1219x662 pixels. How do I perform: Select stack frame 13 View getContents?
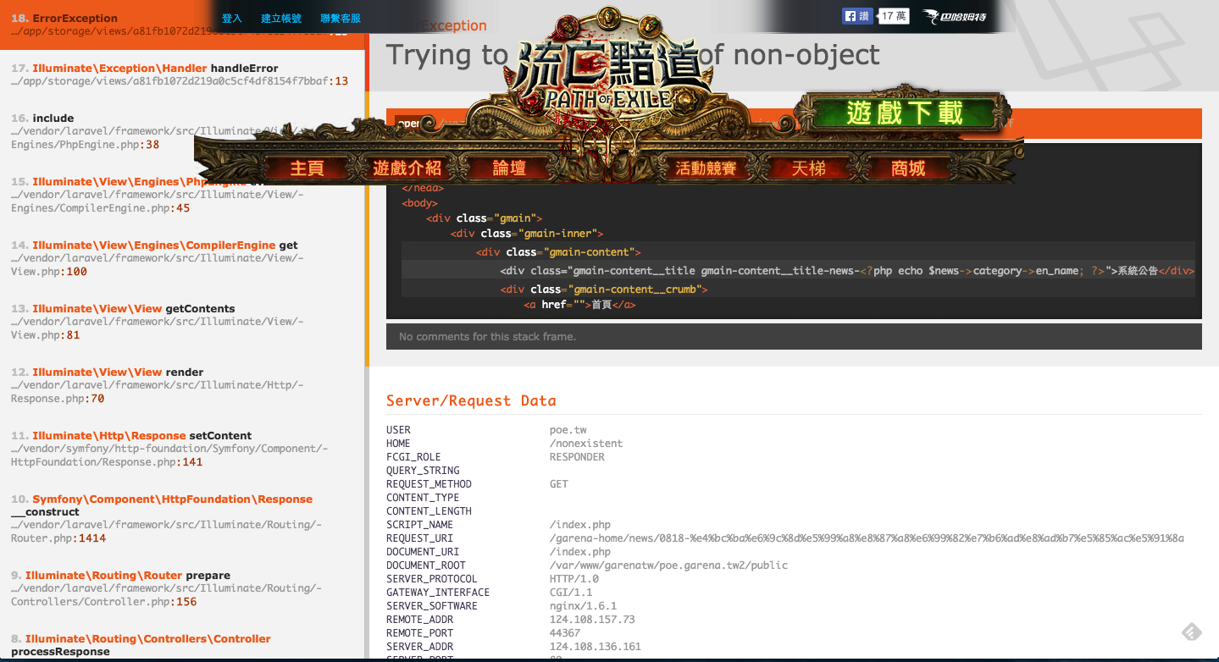click(x=182, y=322)
